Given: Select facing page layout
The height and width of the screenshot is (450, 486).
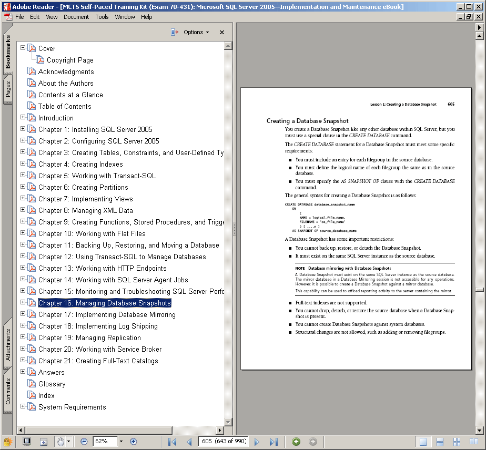Looking at the screenshot, I should (473, 442).
